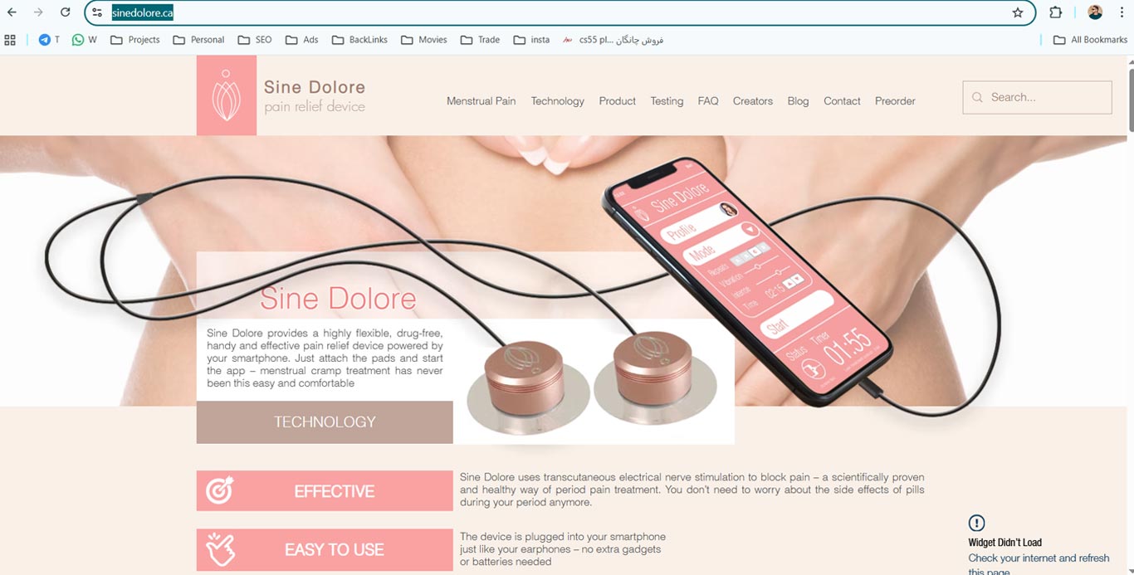The image size is (1134, 575).
Task: Click the Sine Dolore pink logo
Action: [x=226, y=95]
